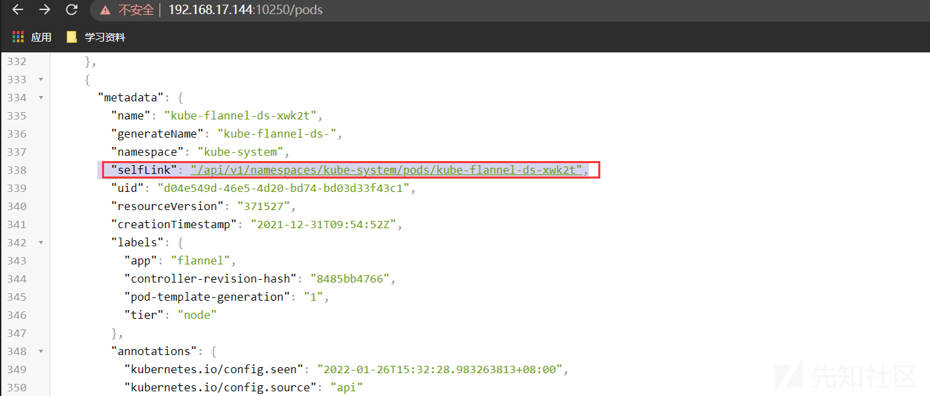Viewport: 930px width, 396px height.
Task: Click the "creationTimestamp" key
Action: [174, 224]
